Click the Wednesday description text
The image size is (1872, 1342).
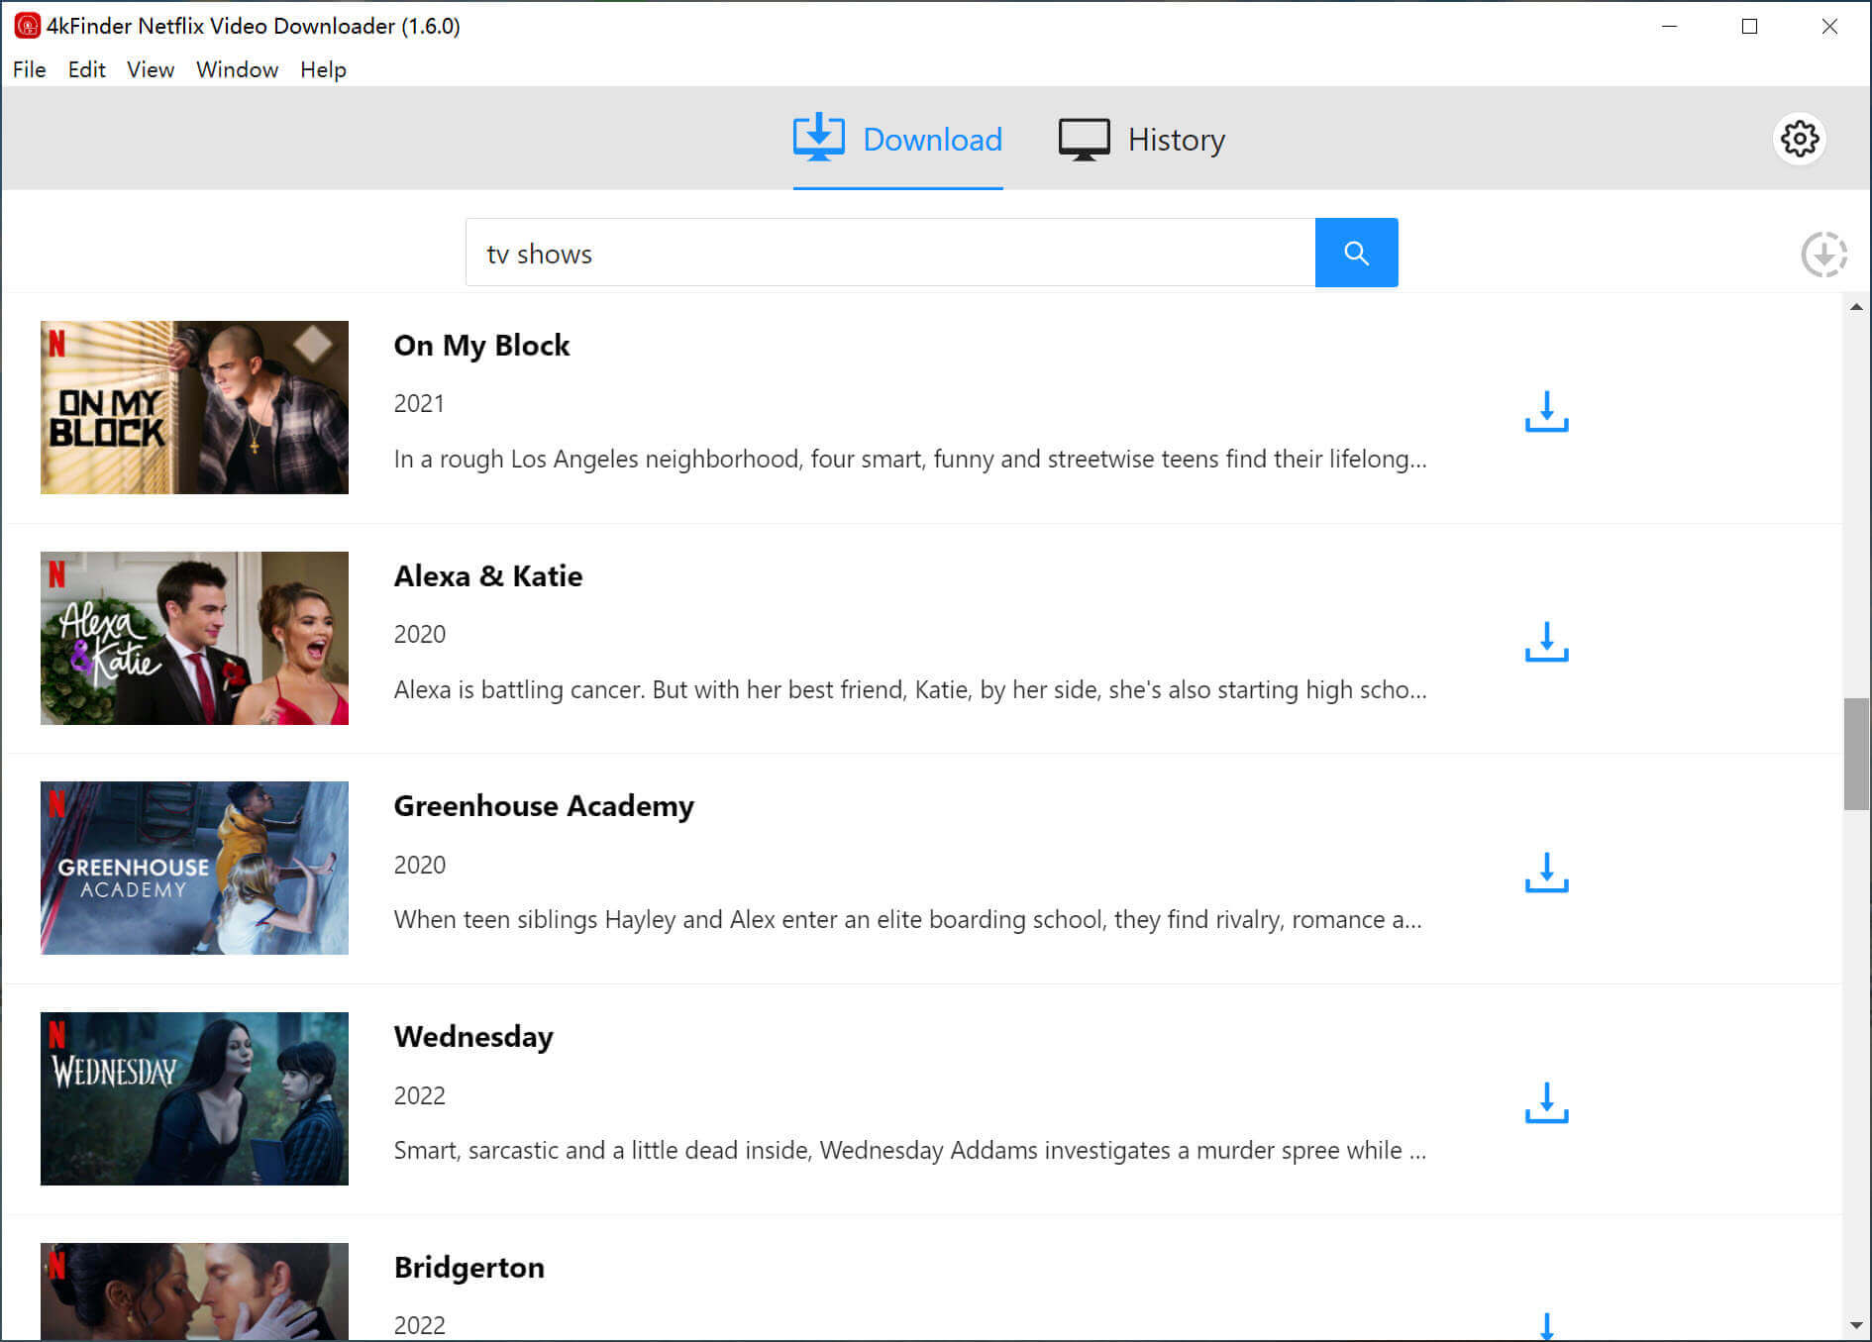coord(910,1151)
